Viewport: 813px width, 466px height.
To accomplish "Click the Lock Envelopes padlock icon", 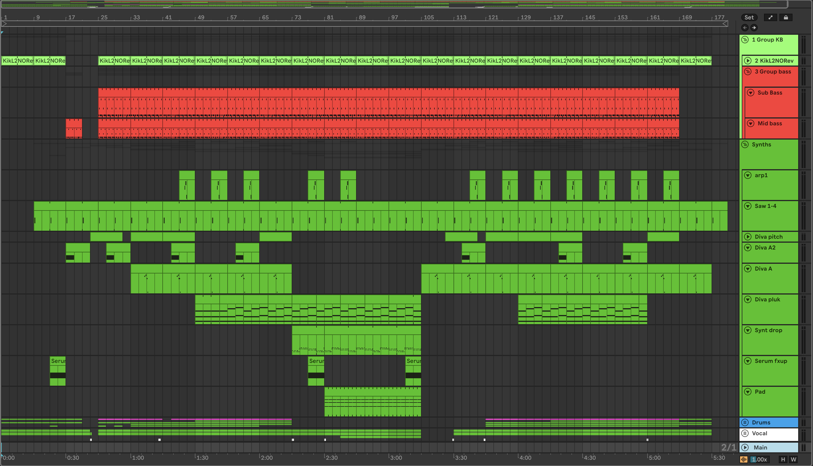I will pos(785,18).
